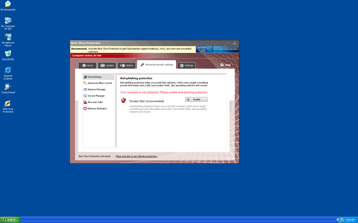Click Activate full protection button
Image resolution: width=358 pixels, height=223 pixels.
click(x=225, y=49)
